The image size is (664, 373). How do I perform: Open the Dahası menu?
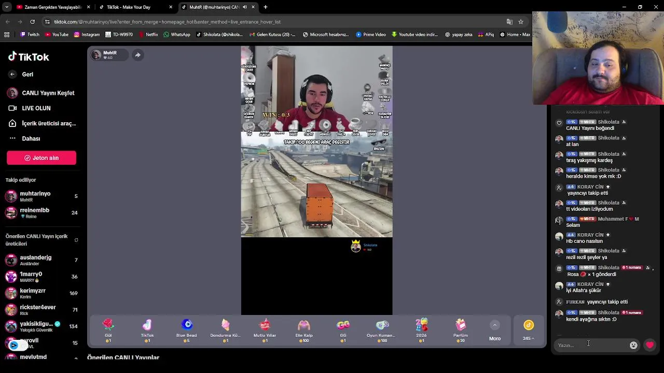click(x=24, y=138)
